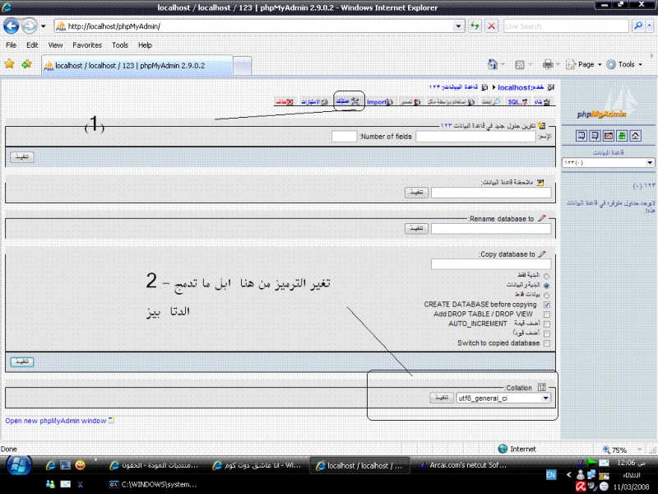658x494 pixels.
Task: Click the localhost server breadcrumb link
Action: [x=514, y=87]
